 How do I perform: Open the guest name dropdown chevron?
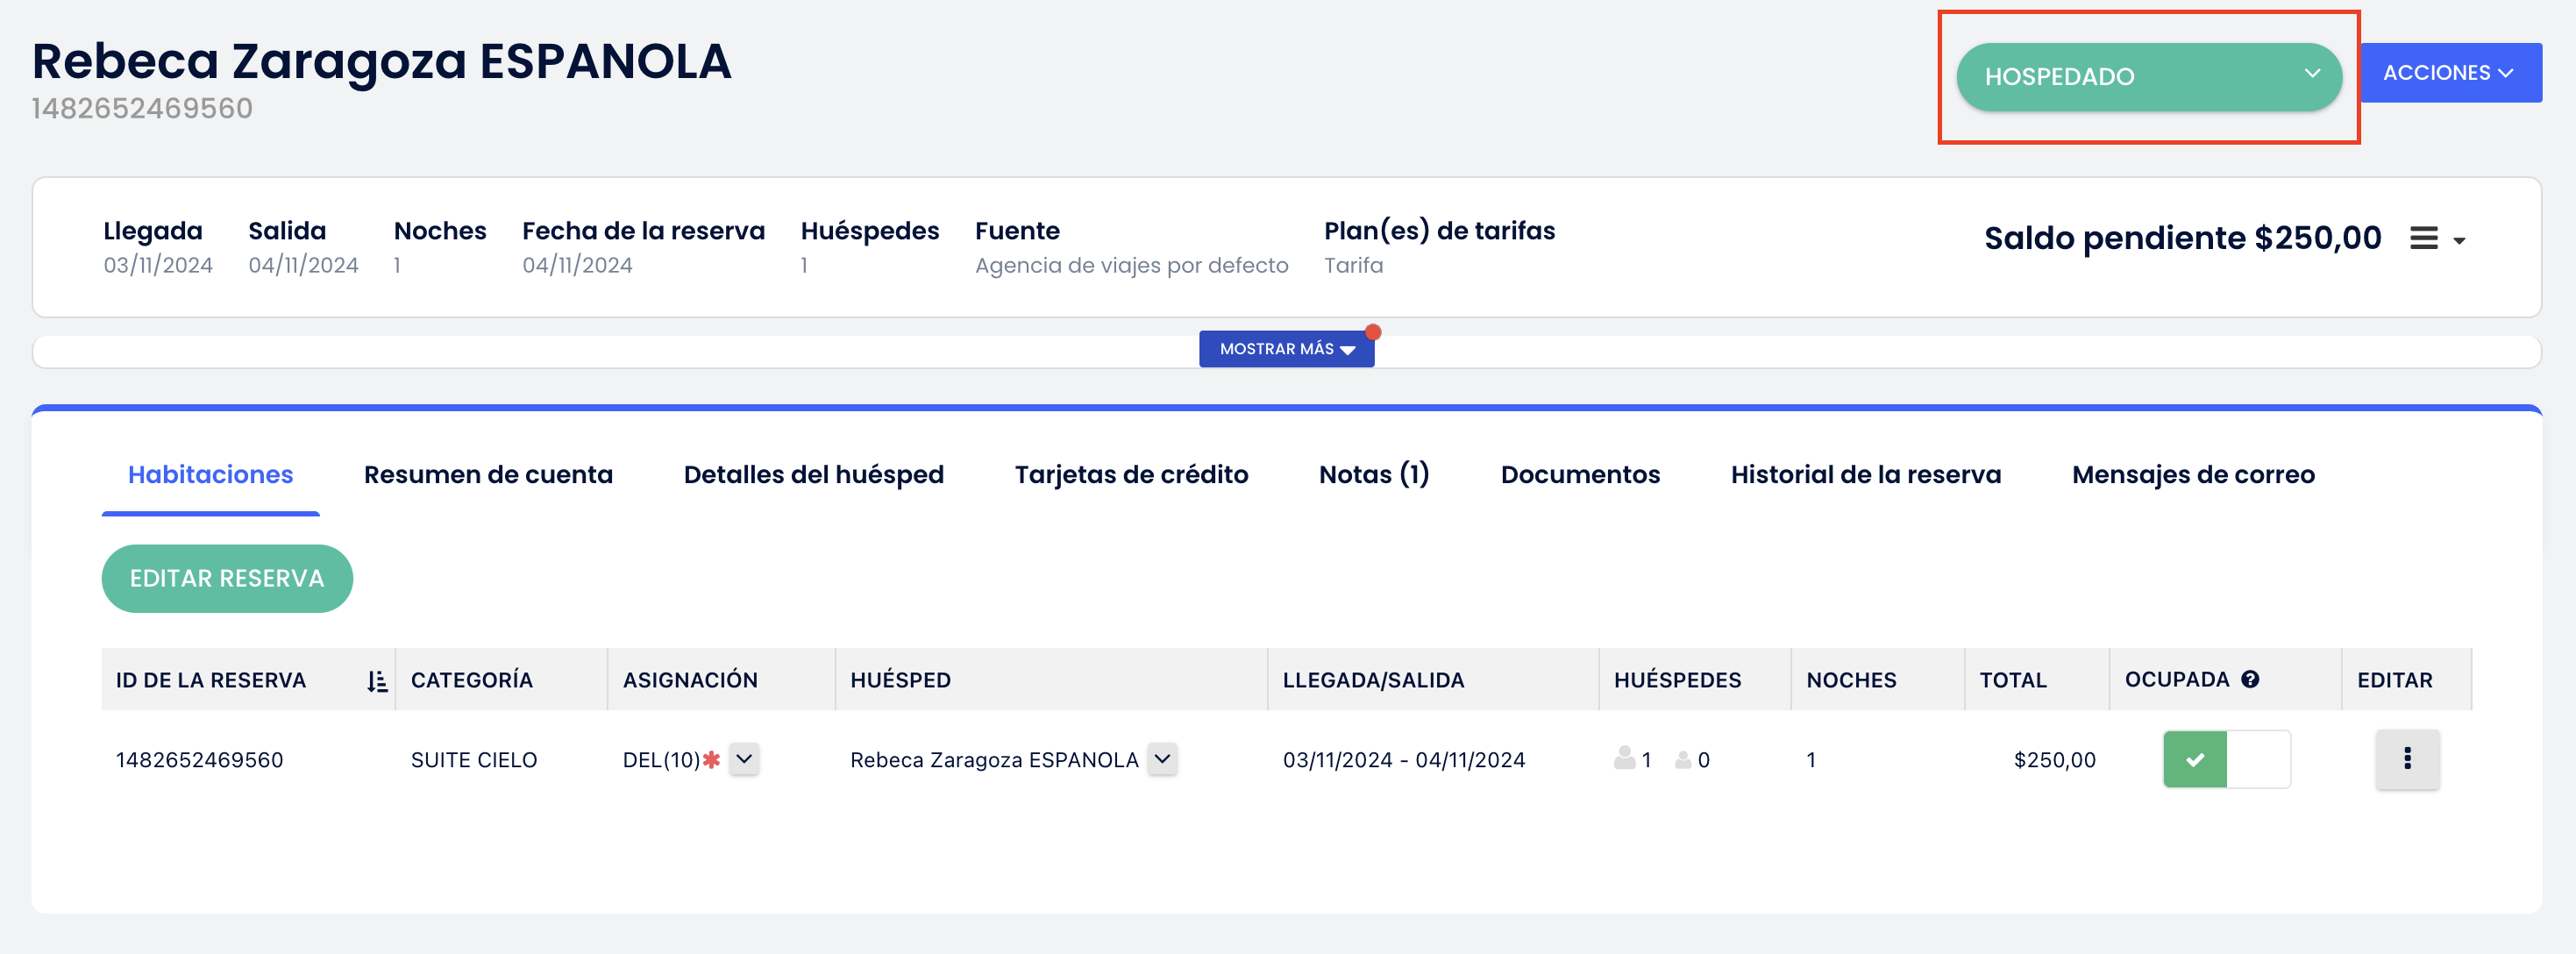click(x=1161, y=759)
